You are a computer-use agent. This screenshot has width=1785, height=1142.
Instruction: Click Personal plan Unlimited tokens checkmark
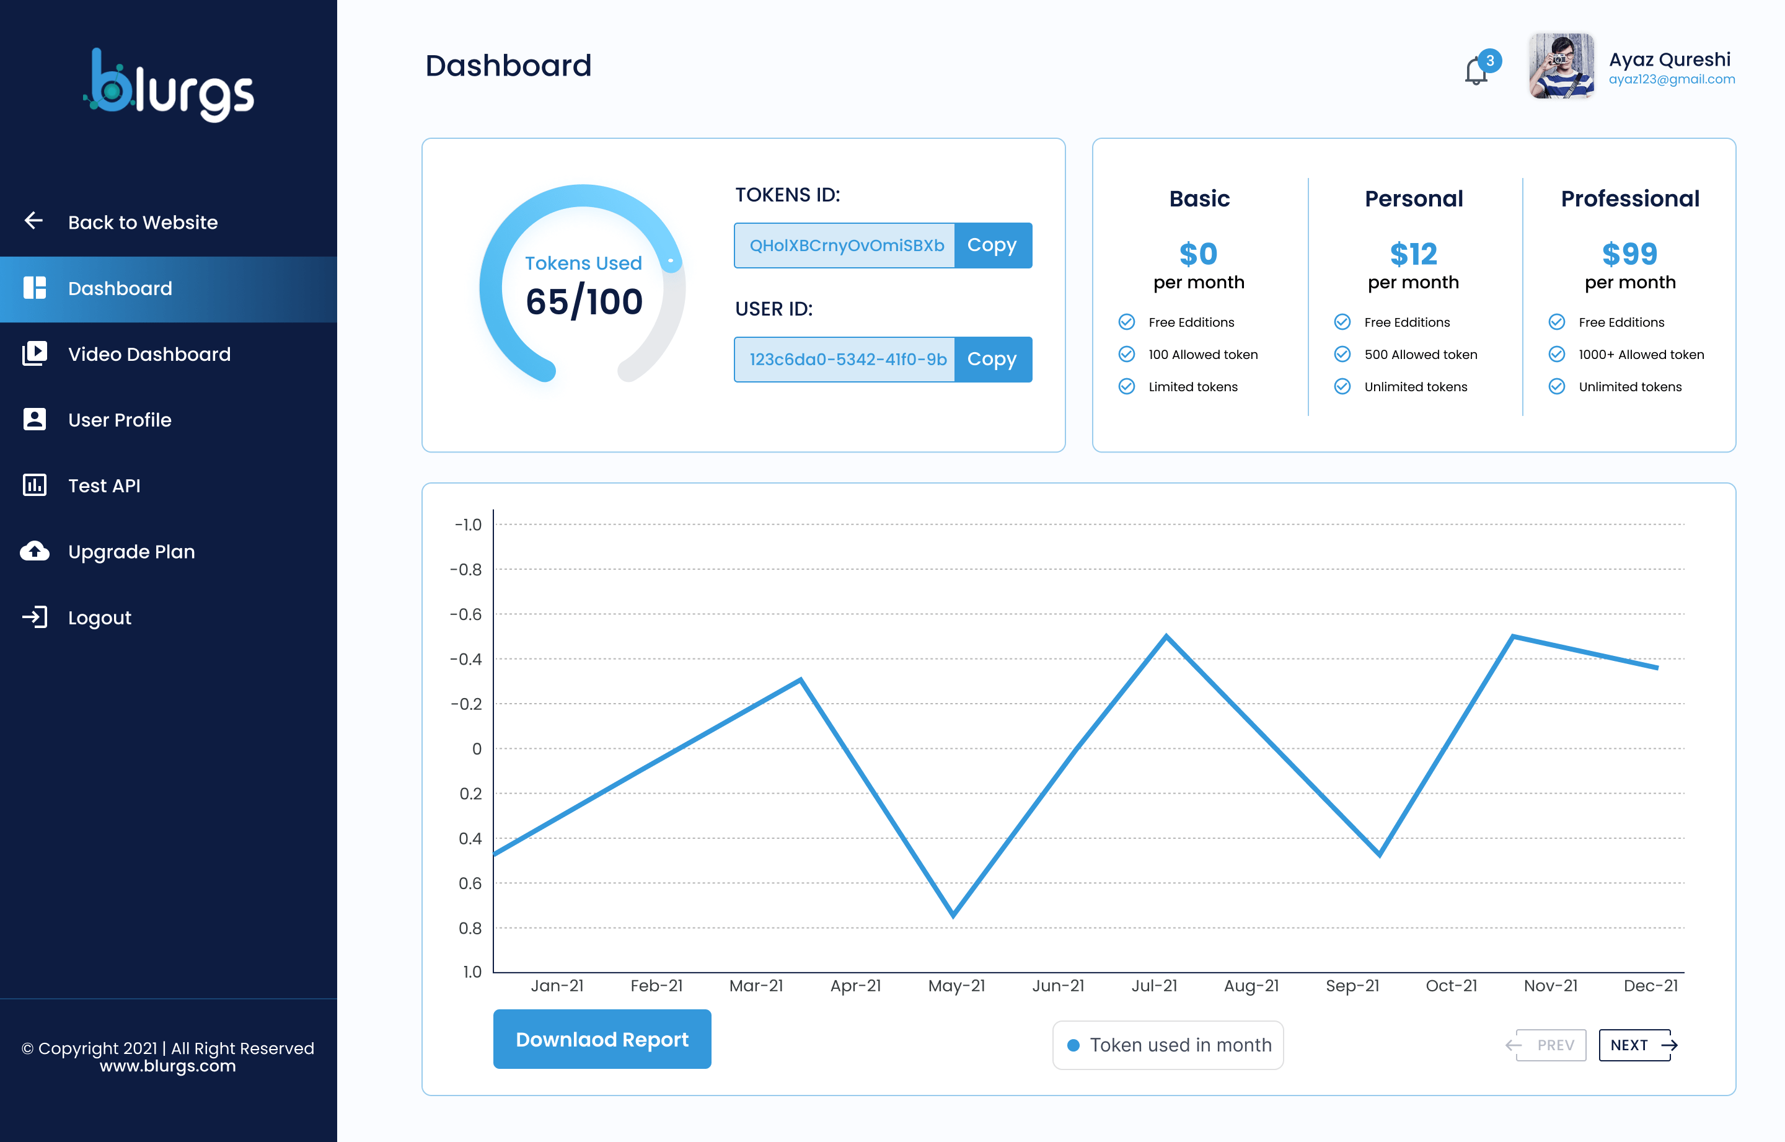(x=1342, y=386)
